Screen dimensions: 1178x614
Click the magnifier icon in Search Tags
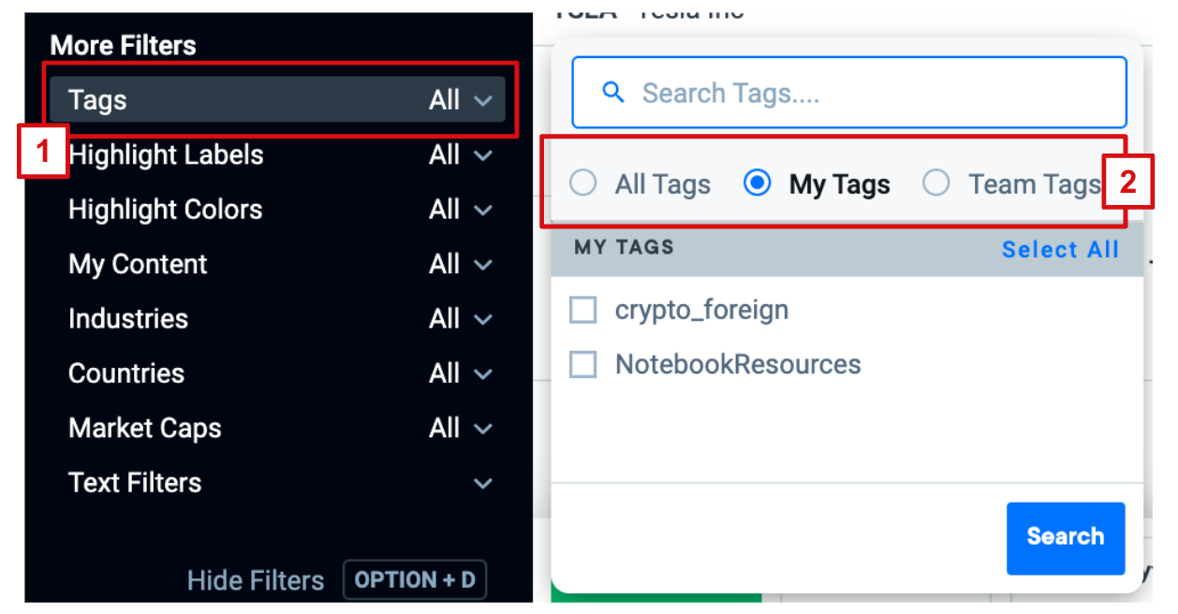click(x=613, y=93)
